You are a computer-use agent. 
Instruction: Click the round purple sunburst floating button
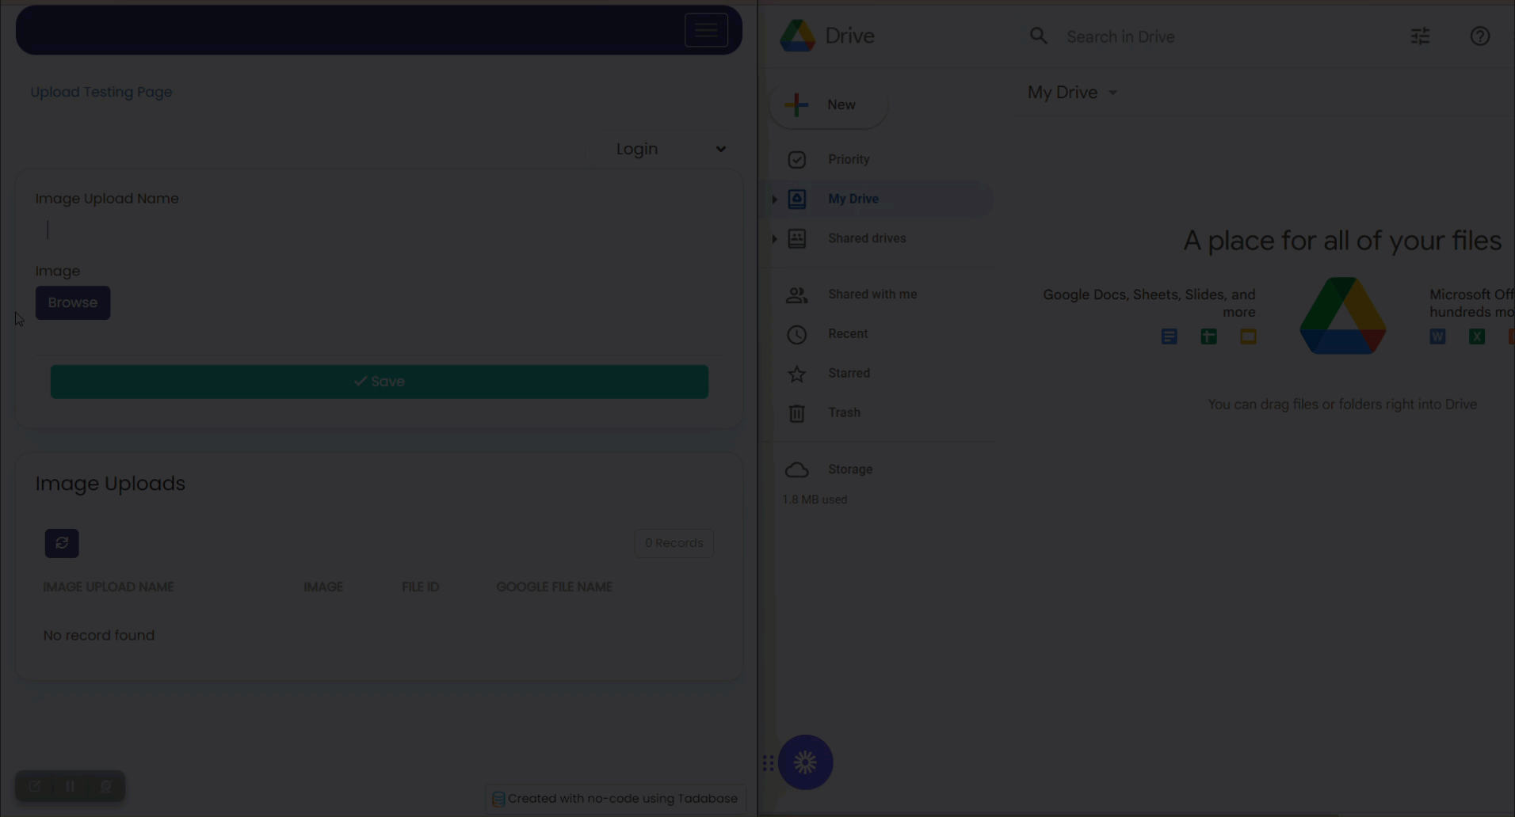tap(805, 762)
